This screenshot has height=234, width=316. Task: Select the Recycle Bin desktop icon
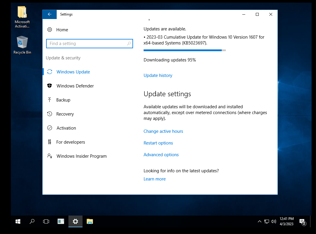coord(22,45)
